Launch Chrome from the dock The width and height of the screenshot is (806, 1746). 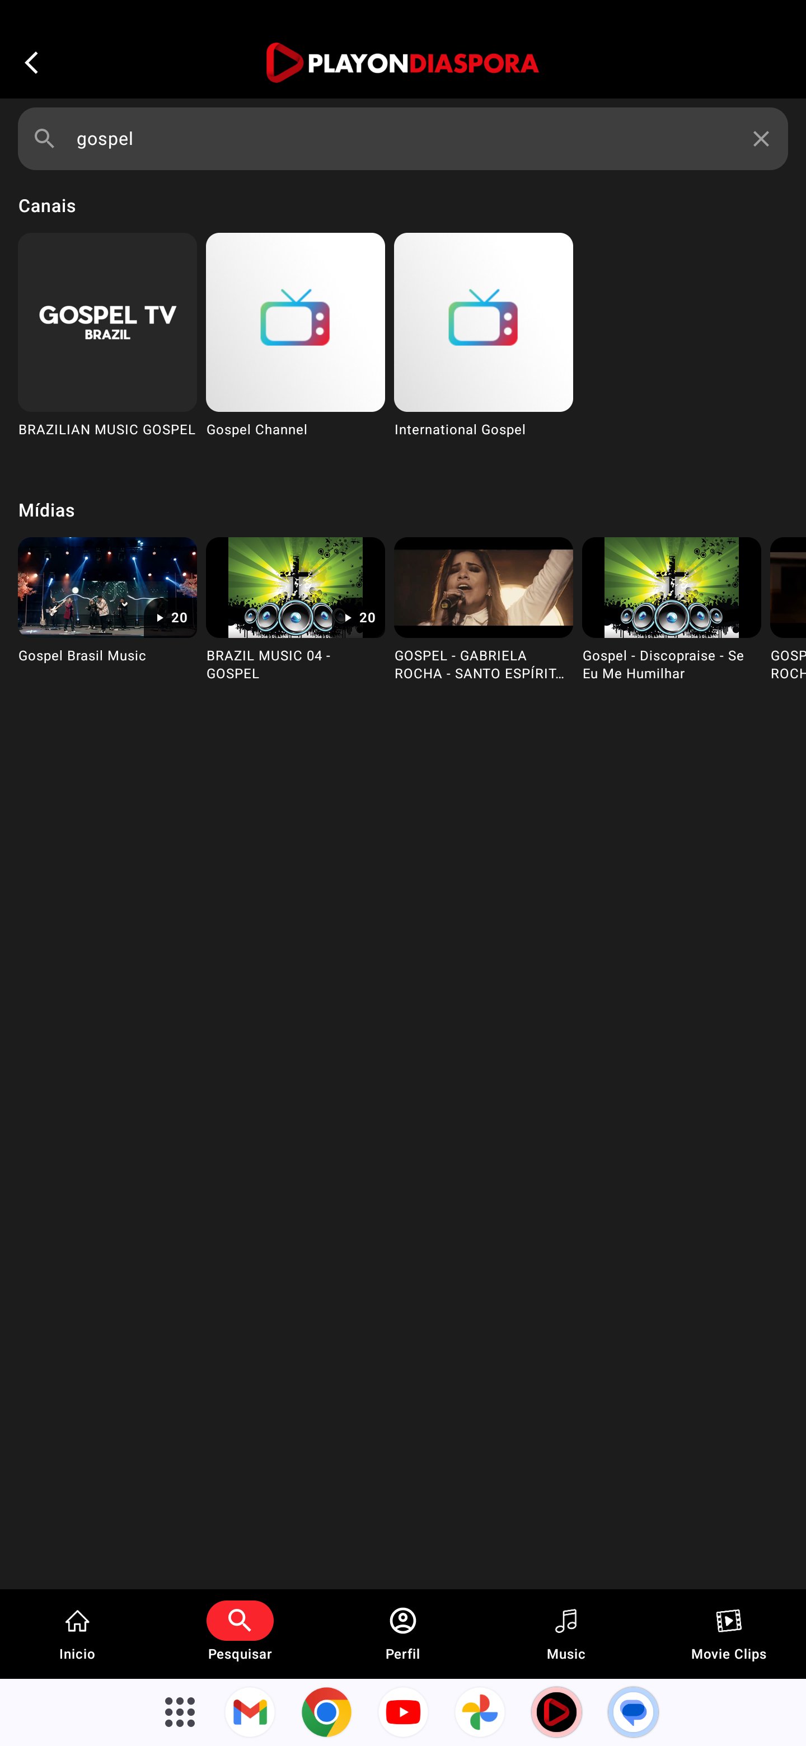coord(326,1712)
